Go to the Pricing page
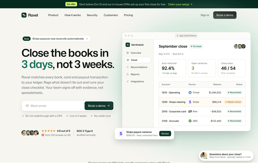The width and height of the screenshot is (258, 163). click(128, 15)
